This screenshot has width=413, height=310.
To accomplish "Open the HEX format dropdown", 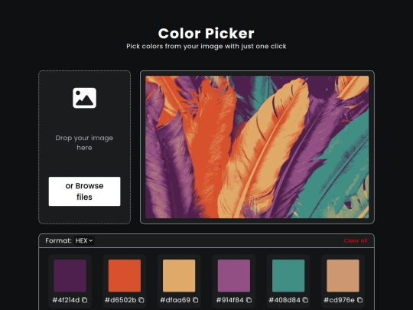I will (84, 240).
